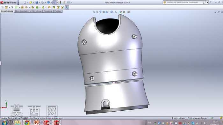Click the Print icon in title toolbar
Screen dimensions: 223x125
tap(42, 3)
